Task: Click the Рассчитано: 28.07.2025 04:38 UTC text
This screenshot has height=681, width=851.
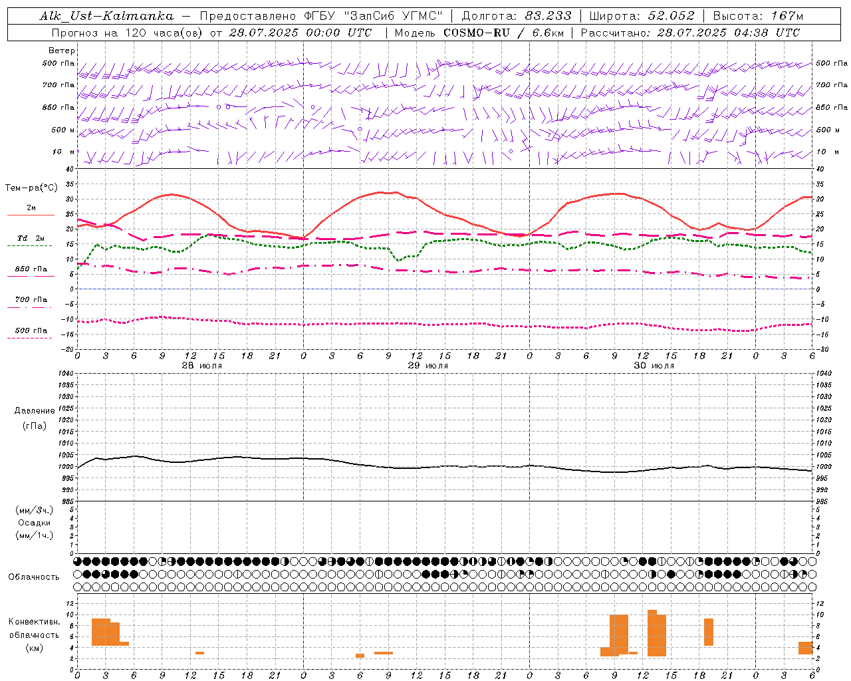Action: (x=690, y=33)
